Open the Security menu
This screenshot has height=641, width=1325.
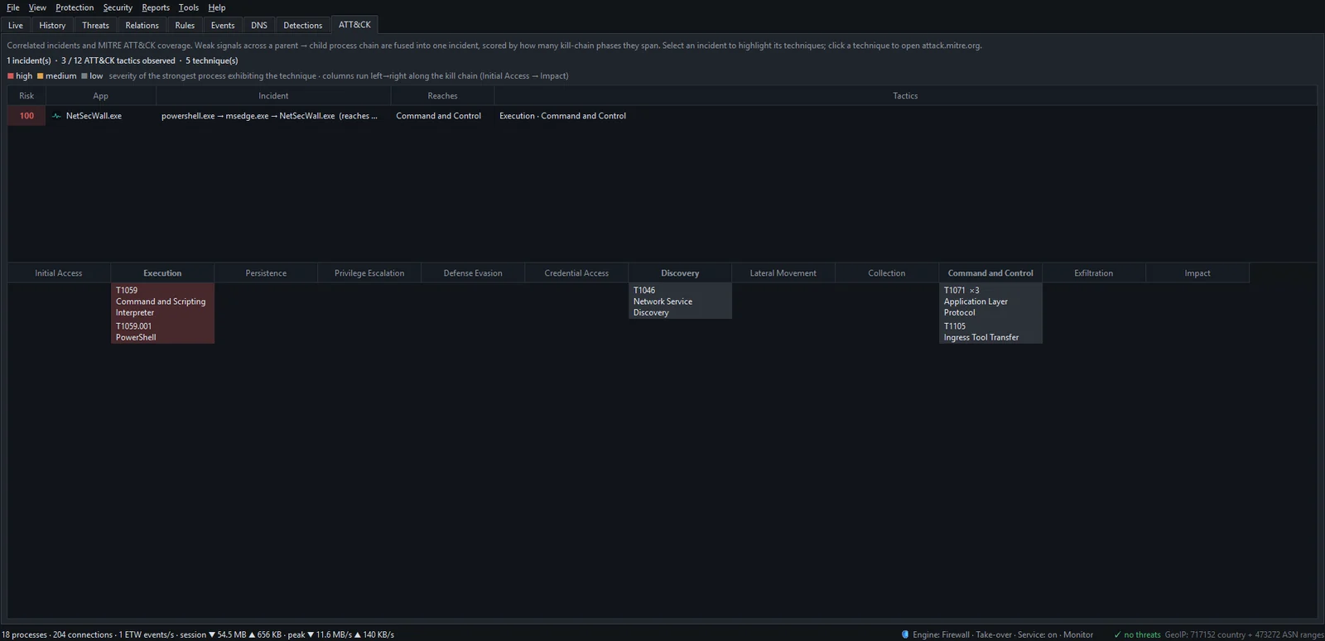pos(118,7)
